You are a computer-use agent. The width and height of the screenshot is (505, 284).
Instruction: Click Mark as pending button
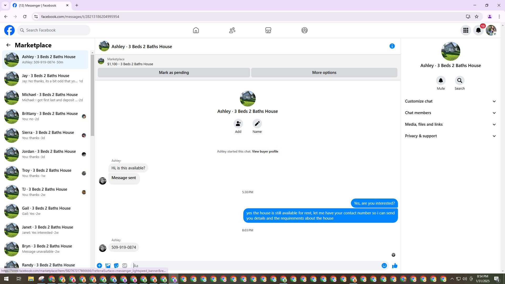[174, 73]
